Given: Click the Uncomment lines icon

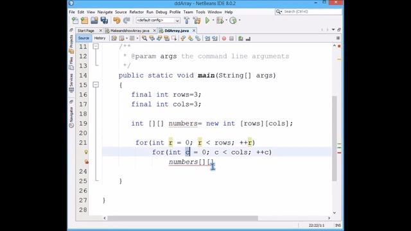Looking at the screenshot, I should 248,38.
